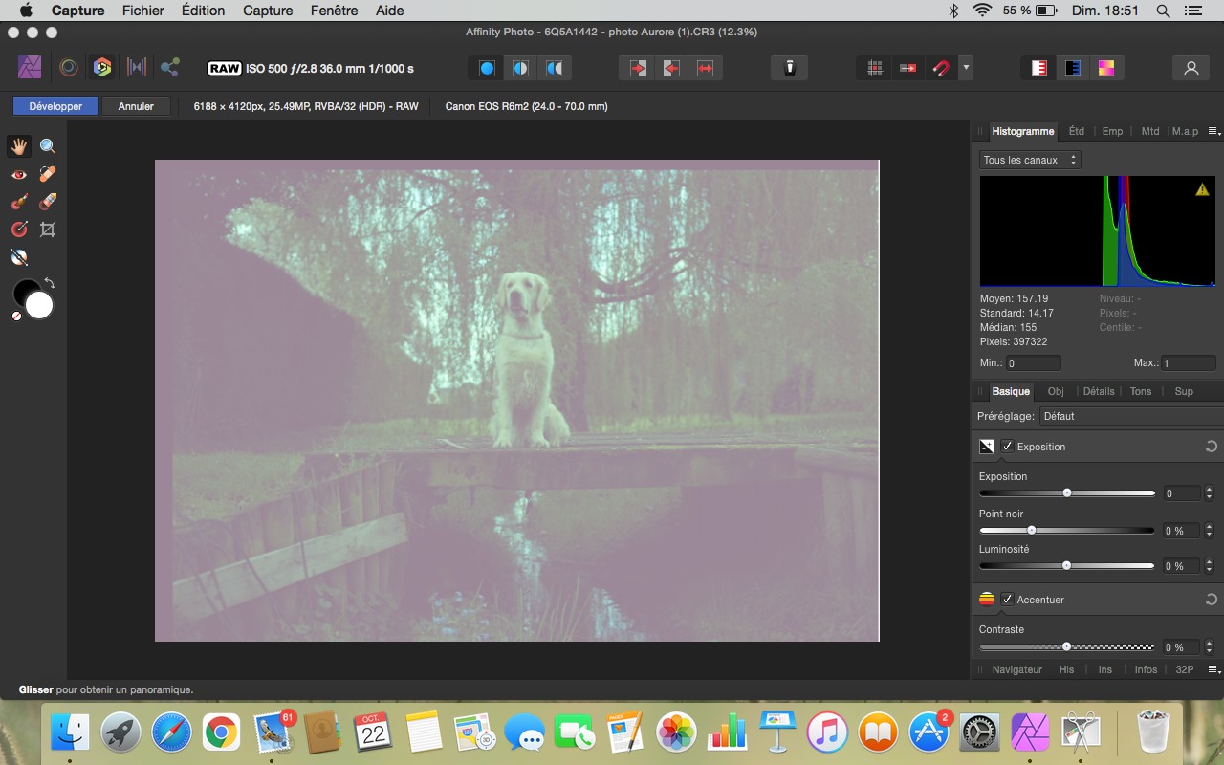Uncheck the Accentuer checkbox

[x=1007, y=600]
